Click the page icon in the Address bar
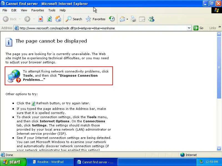 point(17,28)
